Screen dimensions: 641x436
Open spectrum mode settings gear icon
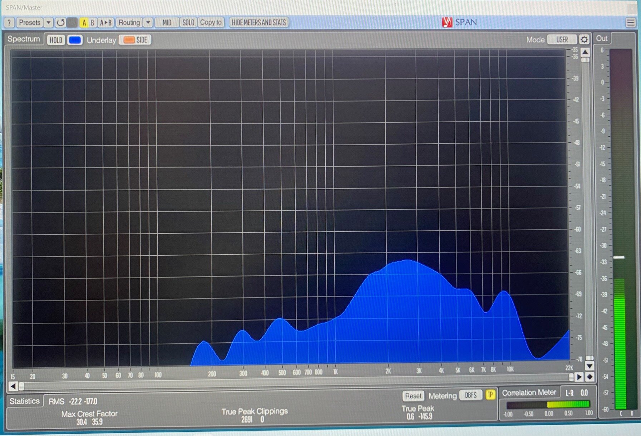coord(584,39)
